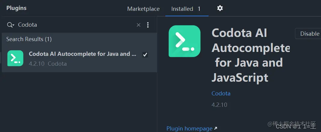Open the Codota vendor link
The width and height of the screenshot is (321, 132).
[x=221, y=93]
